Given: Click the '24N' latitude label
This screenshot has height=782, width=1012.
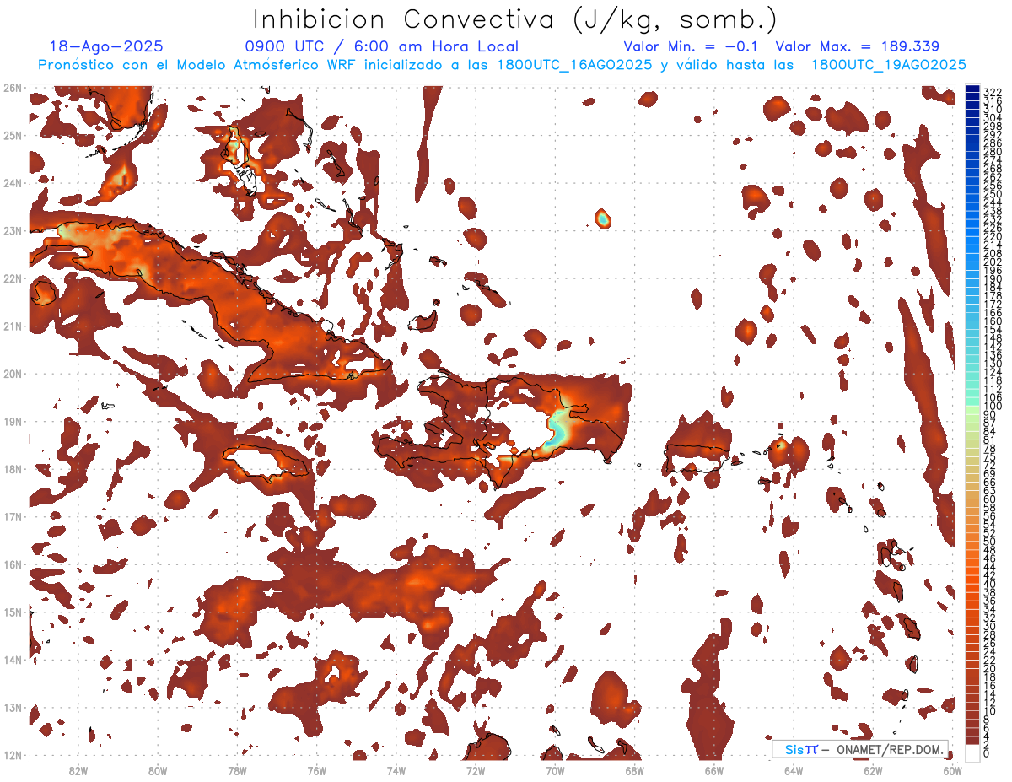Looking at the screenshot, I should [x=12, y=183].
